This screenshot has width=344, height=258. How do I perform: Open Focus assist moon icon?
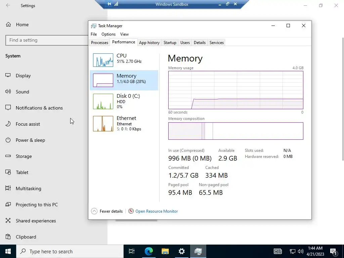(8, 124)
